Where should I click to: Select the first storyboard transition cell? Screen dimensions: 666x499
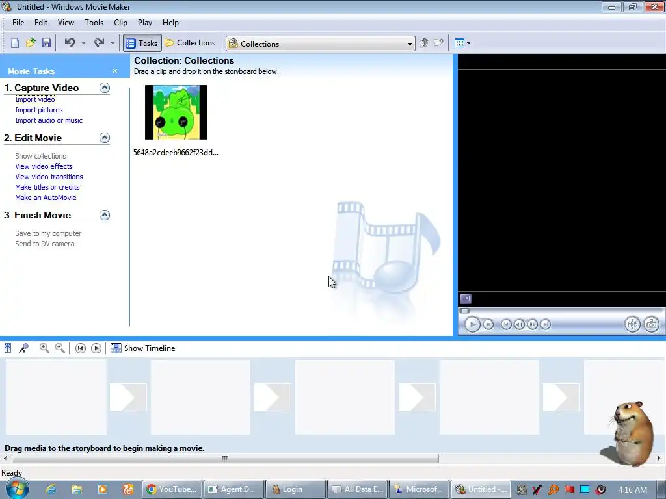coord(128,397)
